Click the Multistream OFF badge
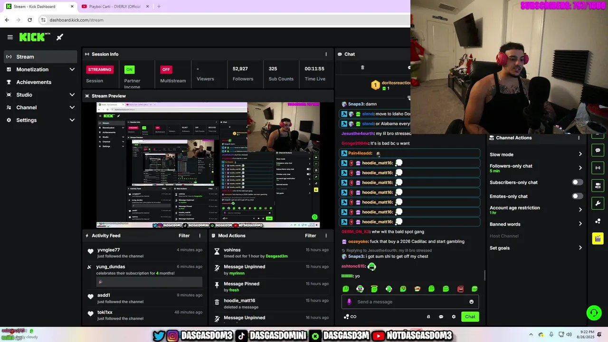This screenshot has width=608, height=342. point(166,69)
